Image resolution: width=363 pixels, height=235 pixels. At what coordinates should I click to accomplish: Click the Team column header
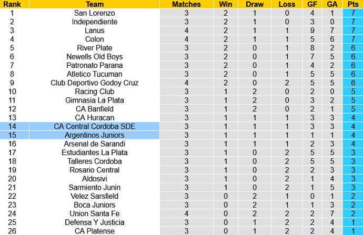coord(95,4)
